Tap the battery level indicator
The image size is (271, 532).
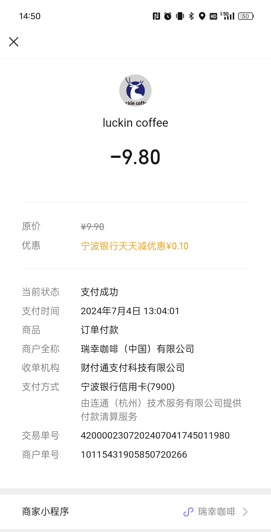pyautogui.click(x=246, y=16)
